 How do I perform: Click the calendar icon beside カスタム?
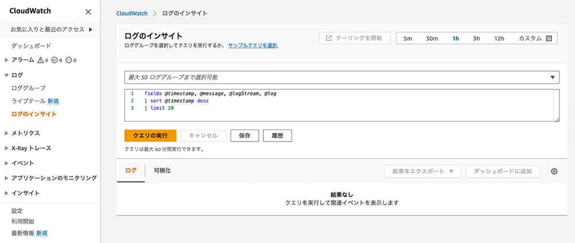[x=549, y=38]
